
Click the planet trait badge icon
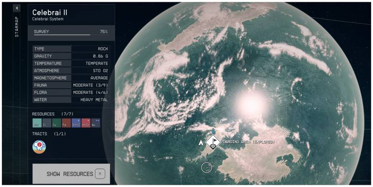point(39,147)
